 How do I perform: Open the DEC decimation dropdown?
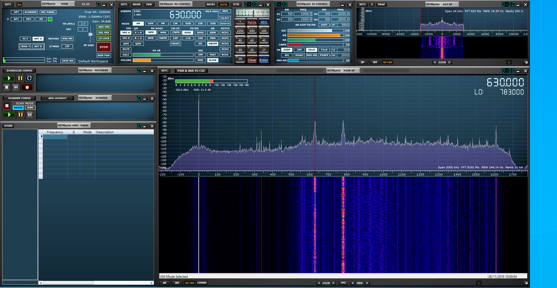[x=83, y=30]
